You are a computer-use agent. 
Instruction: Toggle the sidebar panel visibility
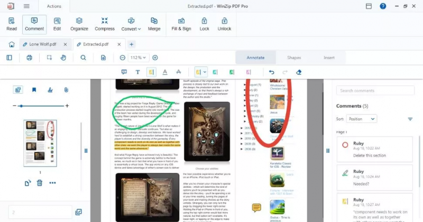point(9,57)
